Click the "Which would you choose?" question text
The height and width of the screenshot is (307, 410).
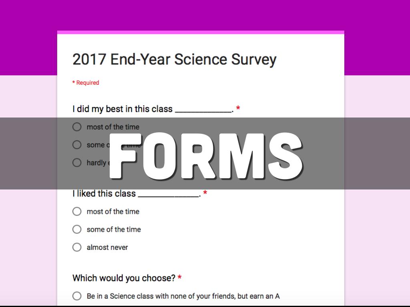124,278
